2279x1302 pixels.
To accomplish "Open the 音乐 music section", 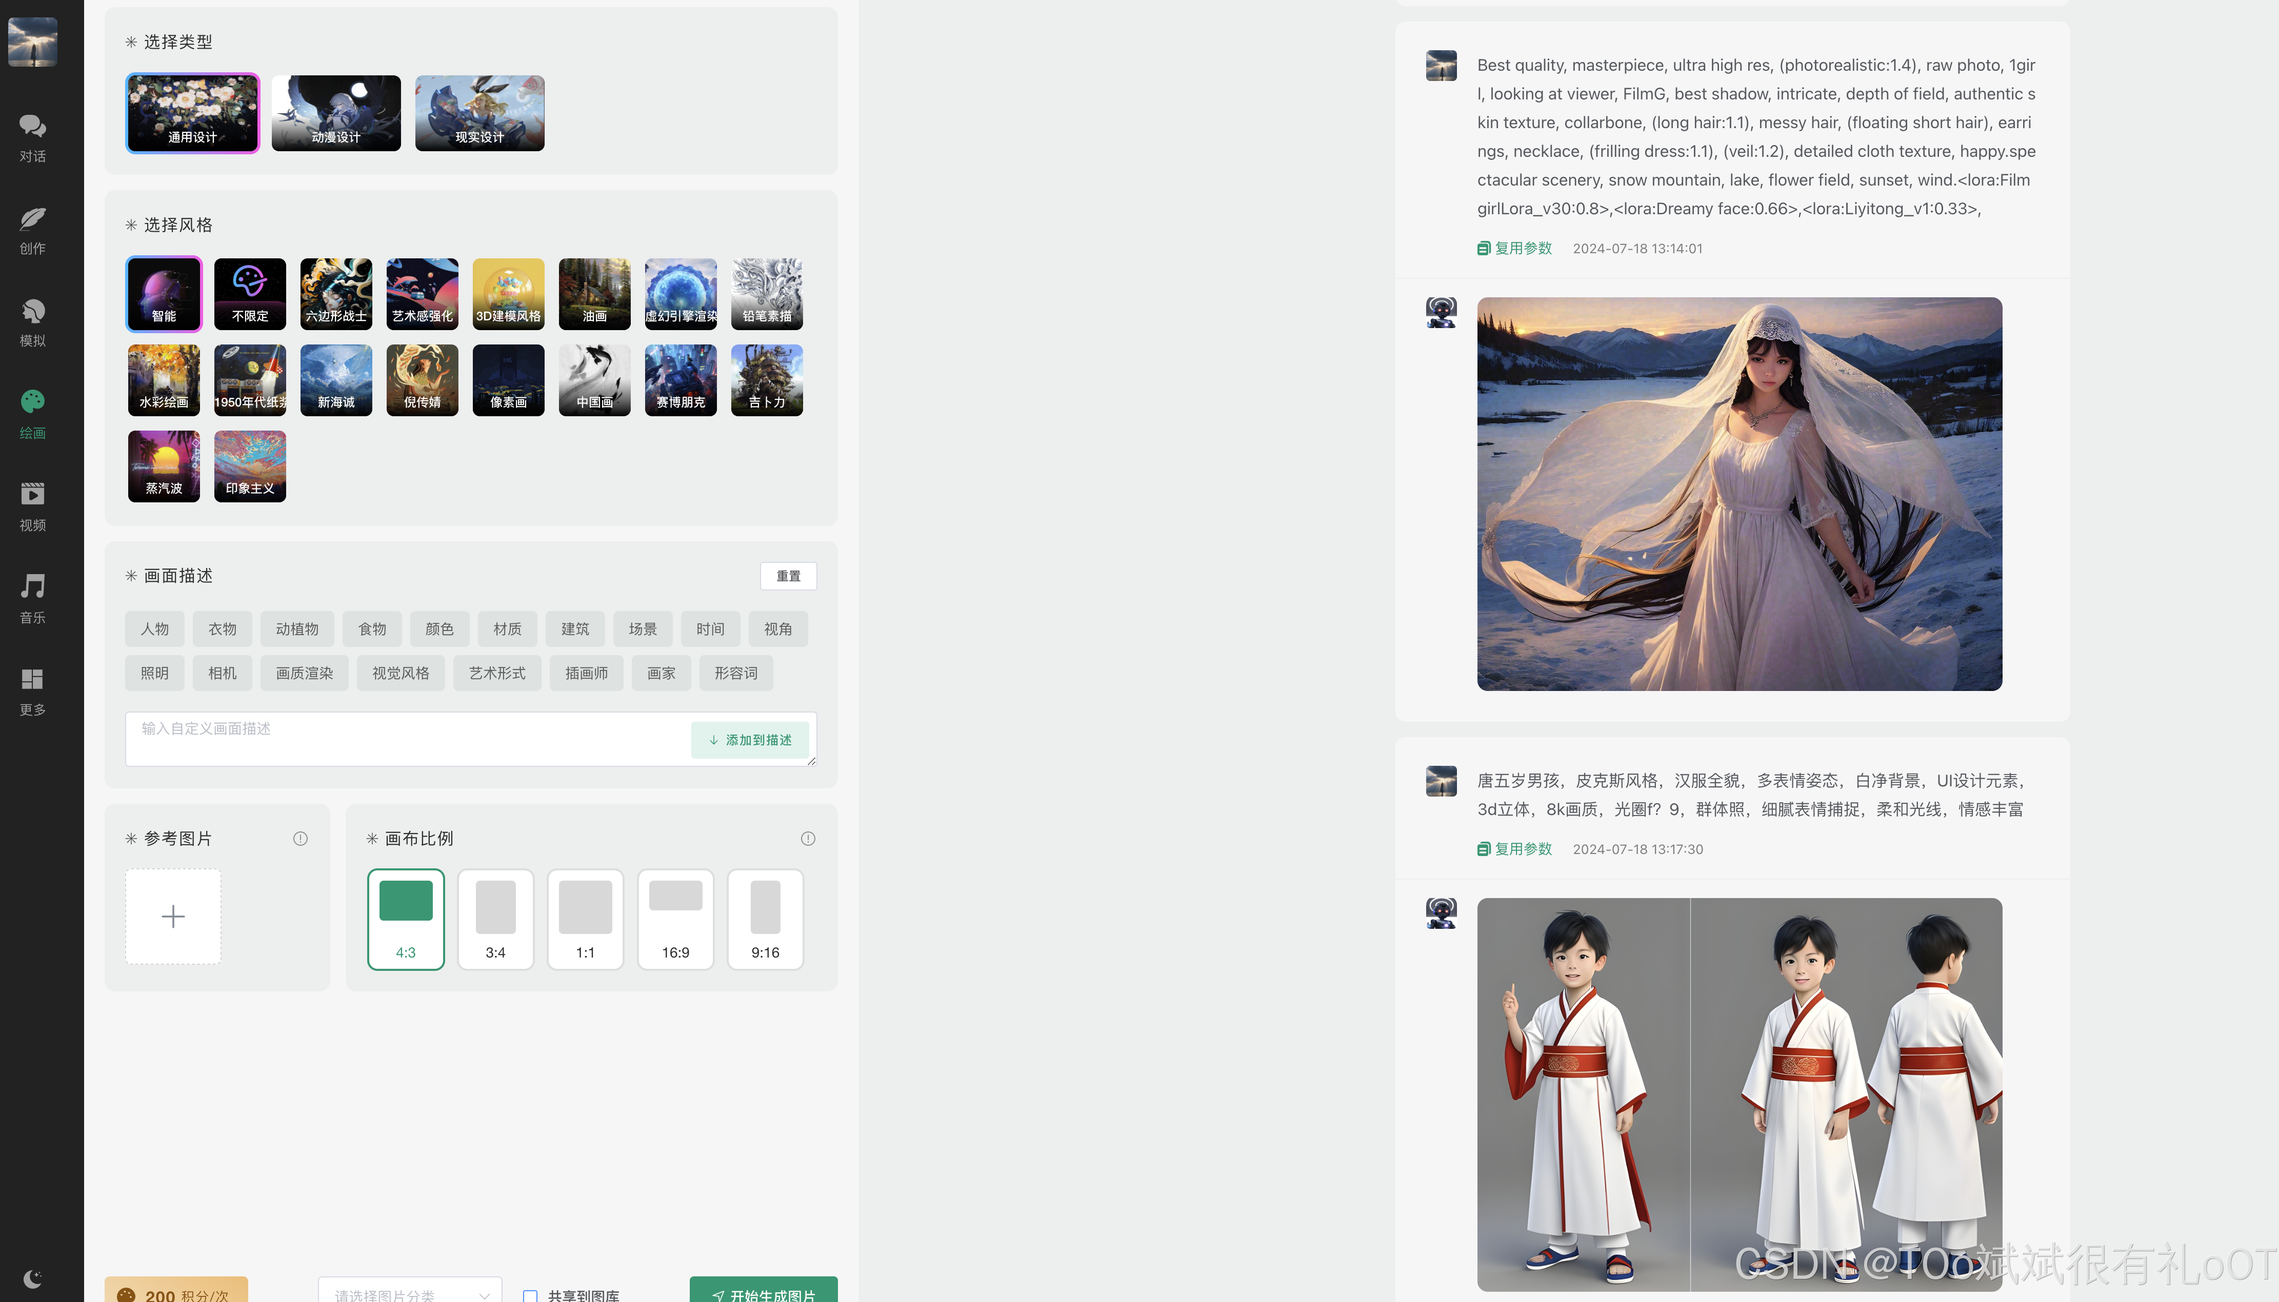I will 33,598.
